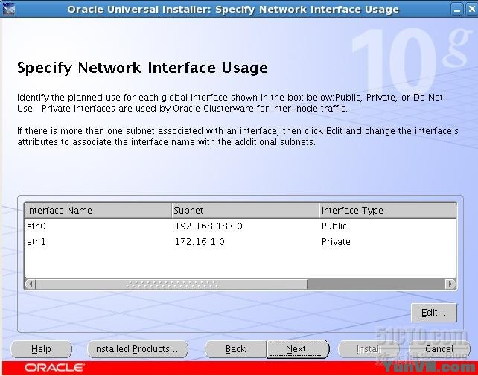
Task: Open the installer window menu icon
Action: 8,9
